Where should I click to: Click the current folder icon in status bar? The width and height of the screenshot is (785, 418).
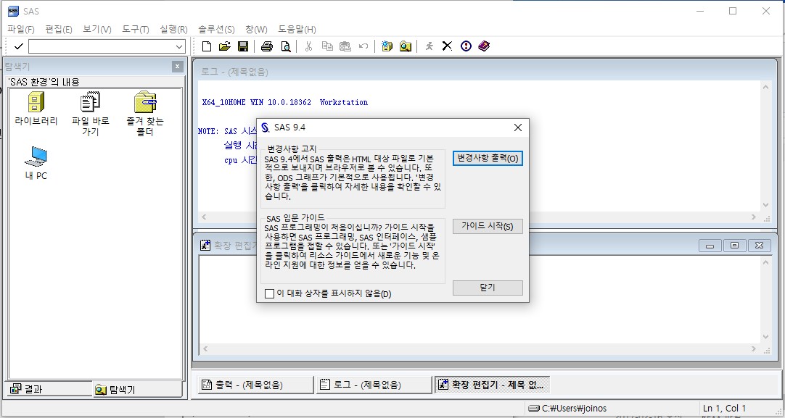tap(534, 409)
